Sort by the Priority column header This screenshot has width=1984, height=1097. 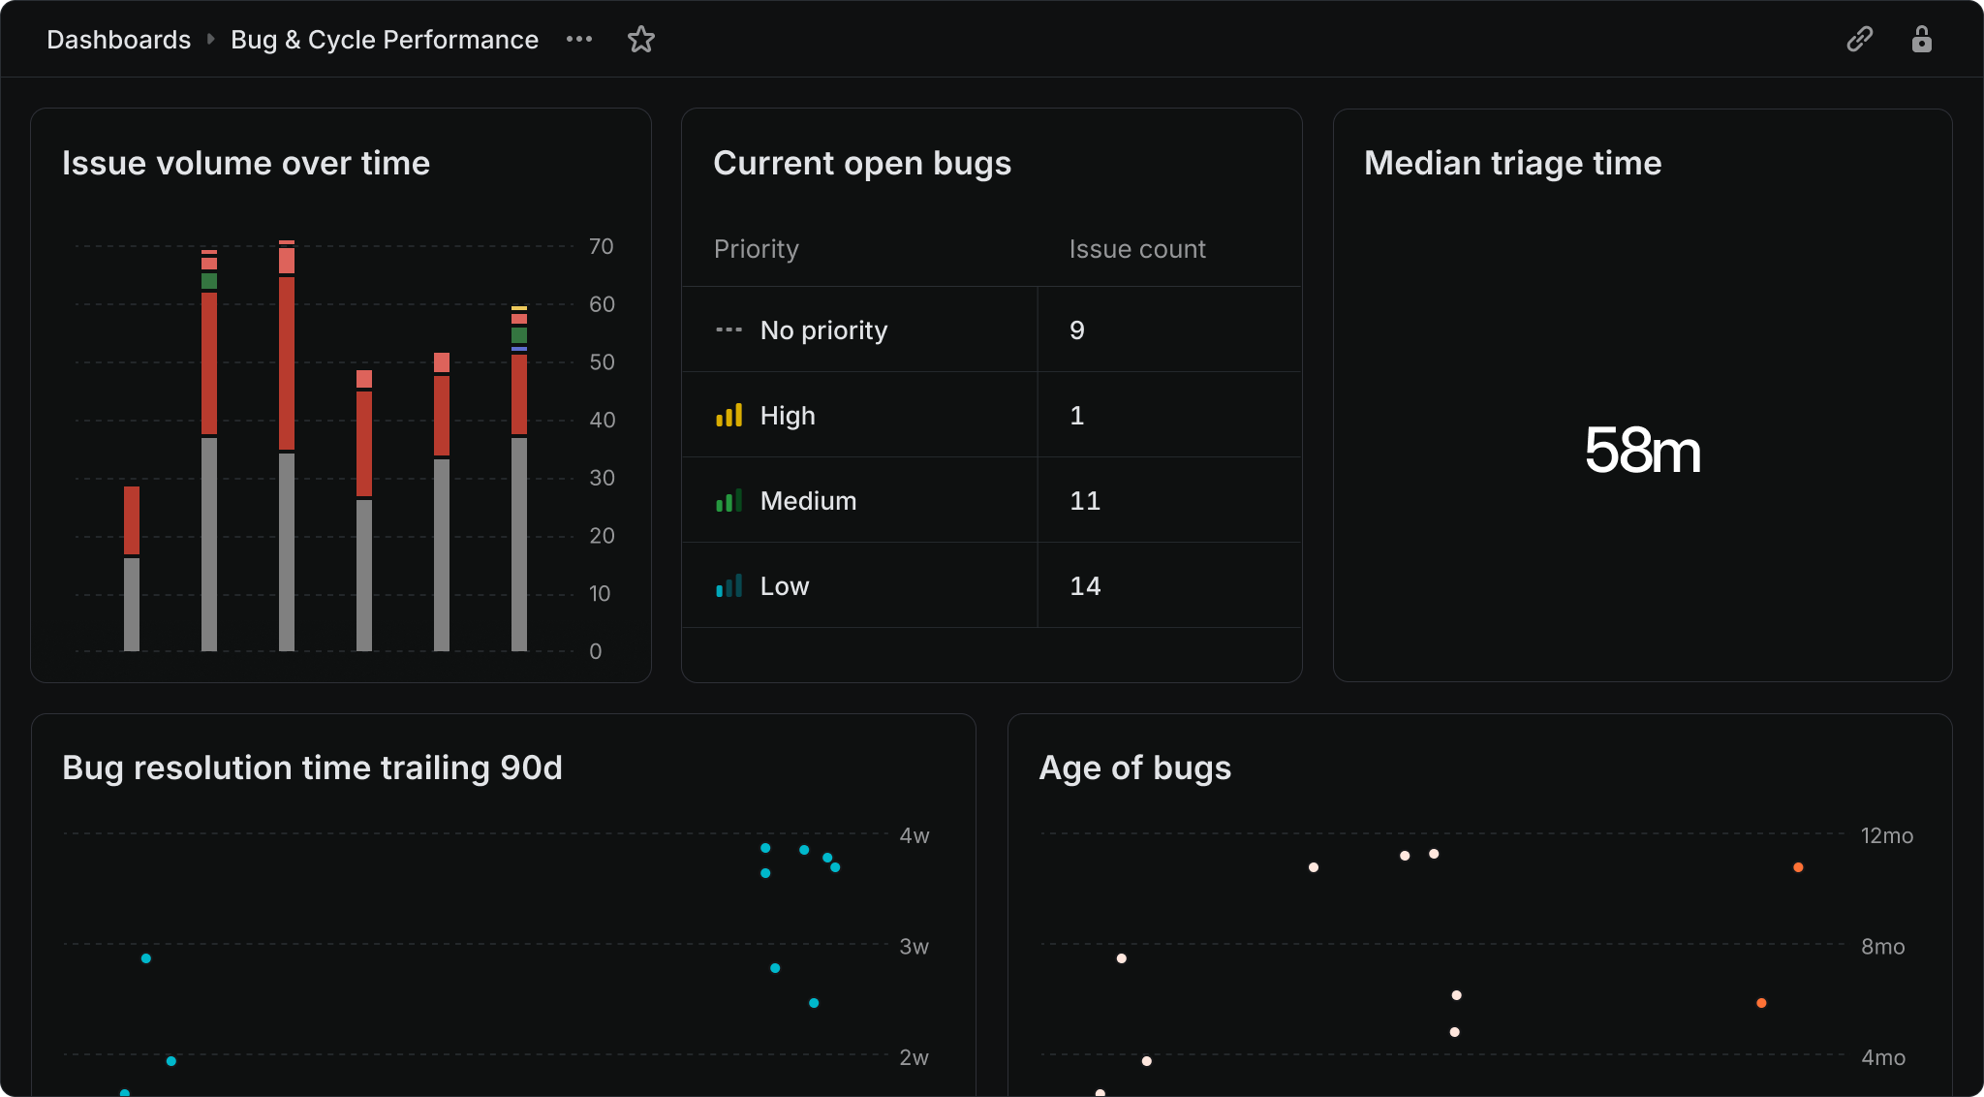tap(756, 249)
